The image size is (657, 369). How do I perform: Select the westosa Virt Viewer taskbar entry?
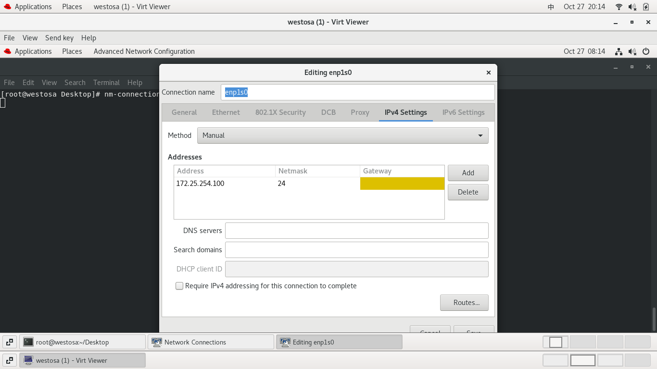click(82, 360)
